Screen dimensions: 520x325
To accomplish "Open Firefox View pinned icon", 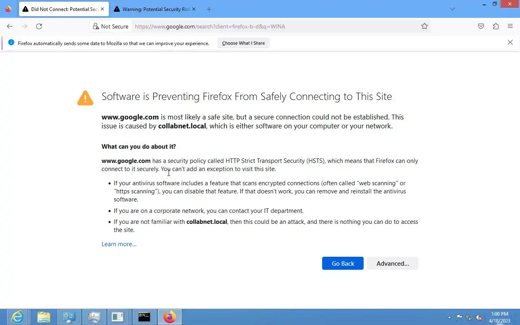I will pos(8,9).
